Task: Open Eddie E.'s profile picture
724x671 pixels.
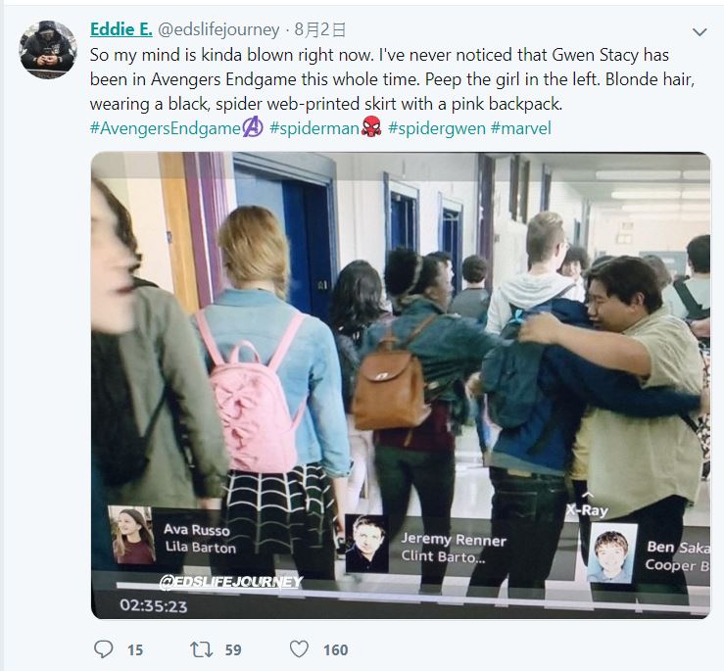Action: click(x=48, y=49)
